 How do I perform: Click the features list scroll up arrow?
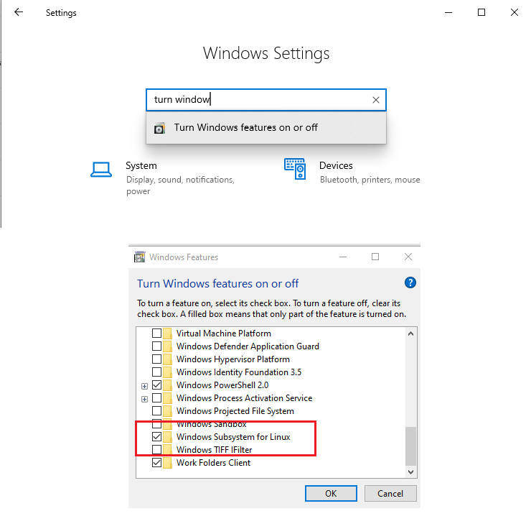tap(410, 333)
